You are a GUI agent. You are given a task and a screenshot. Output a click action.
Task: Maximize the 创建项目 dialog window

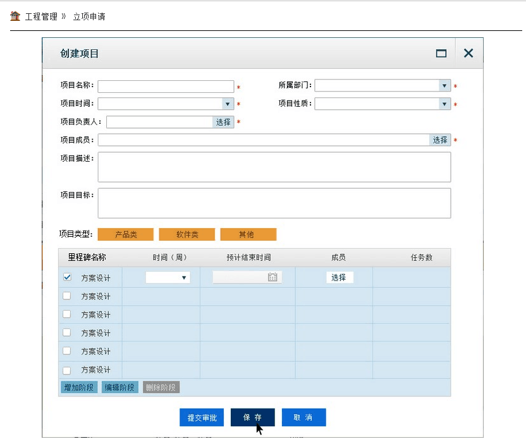point(441,54)
